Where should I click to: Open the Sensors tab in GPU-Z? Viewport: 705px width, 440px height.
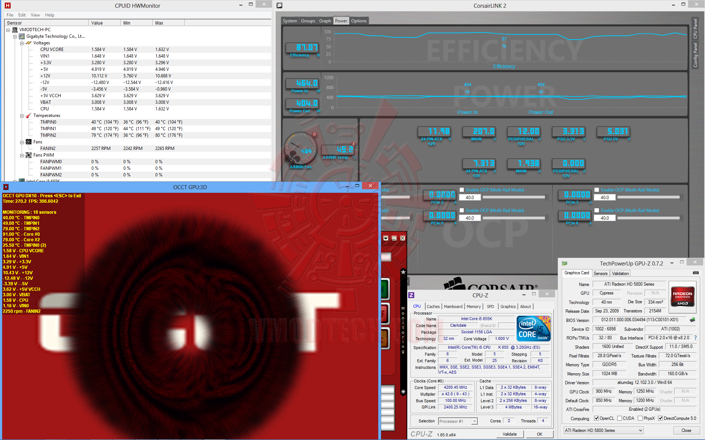[x=600, y=274]
